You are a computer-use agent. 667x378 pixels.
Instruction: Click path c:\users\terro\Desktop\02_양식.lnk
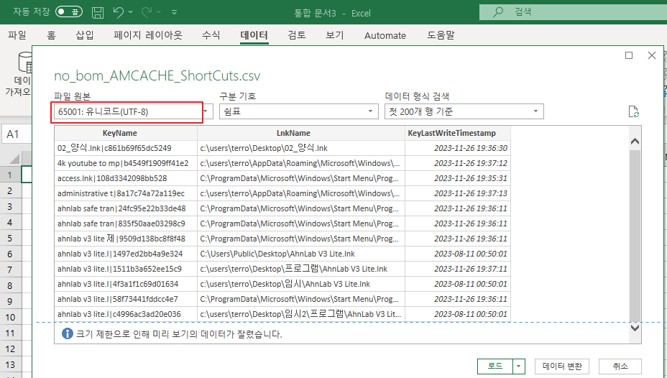(264, 148)
